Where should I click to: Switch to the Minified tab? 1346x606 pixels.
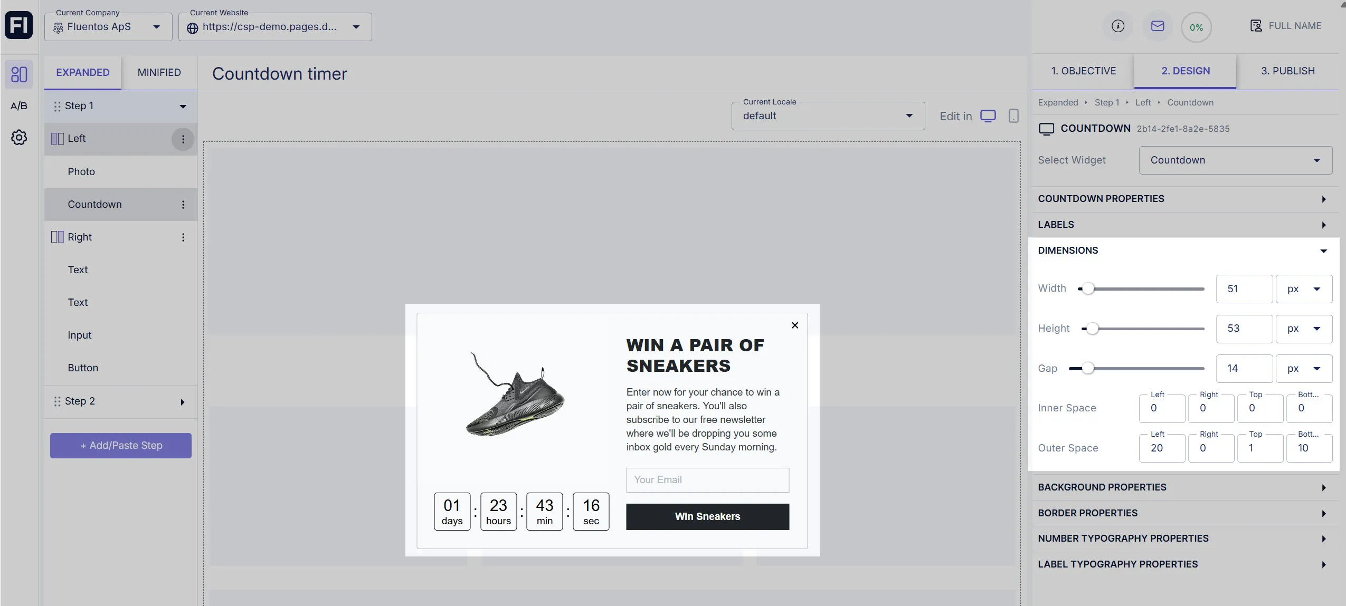[159, 72]
